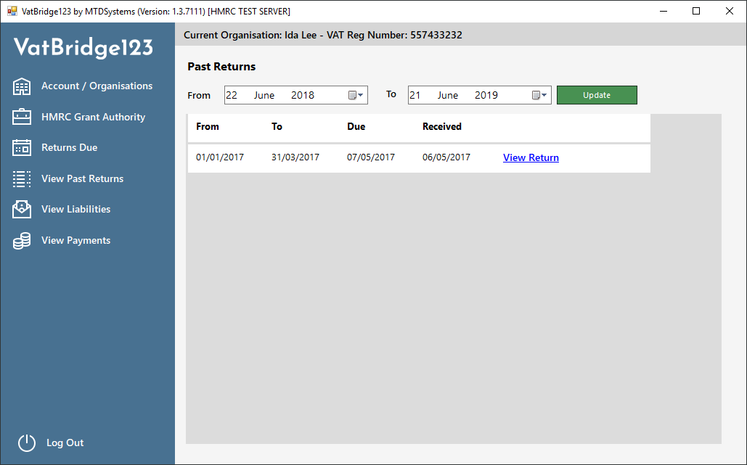Image resolution: width=747 pixels, height=465 pixels.
Task: Select year 2019 in To date
Action: (x=486, y=95)
